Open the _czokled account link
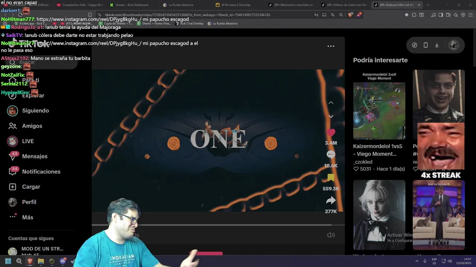The width and height of the screenshot is (476, 267). pyautogui.click(x=363, y=162)
